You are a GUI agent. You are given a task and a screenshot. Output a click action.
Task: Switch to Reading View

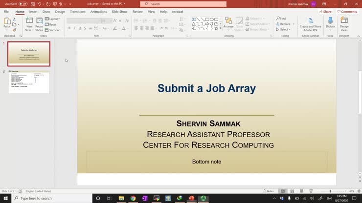[301, 191]
